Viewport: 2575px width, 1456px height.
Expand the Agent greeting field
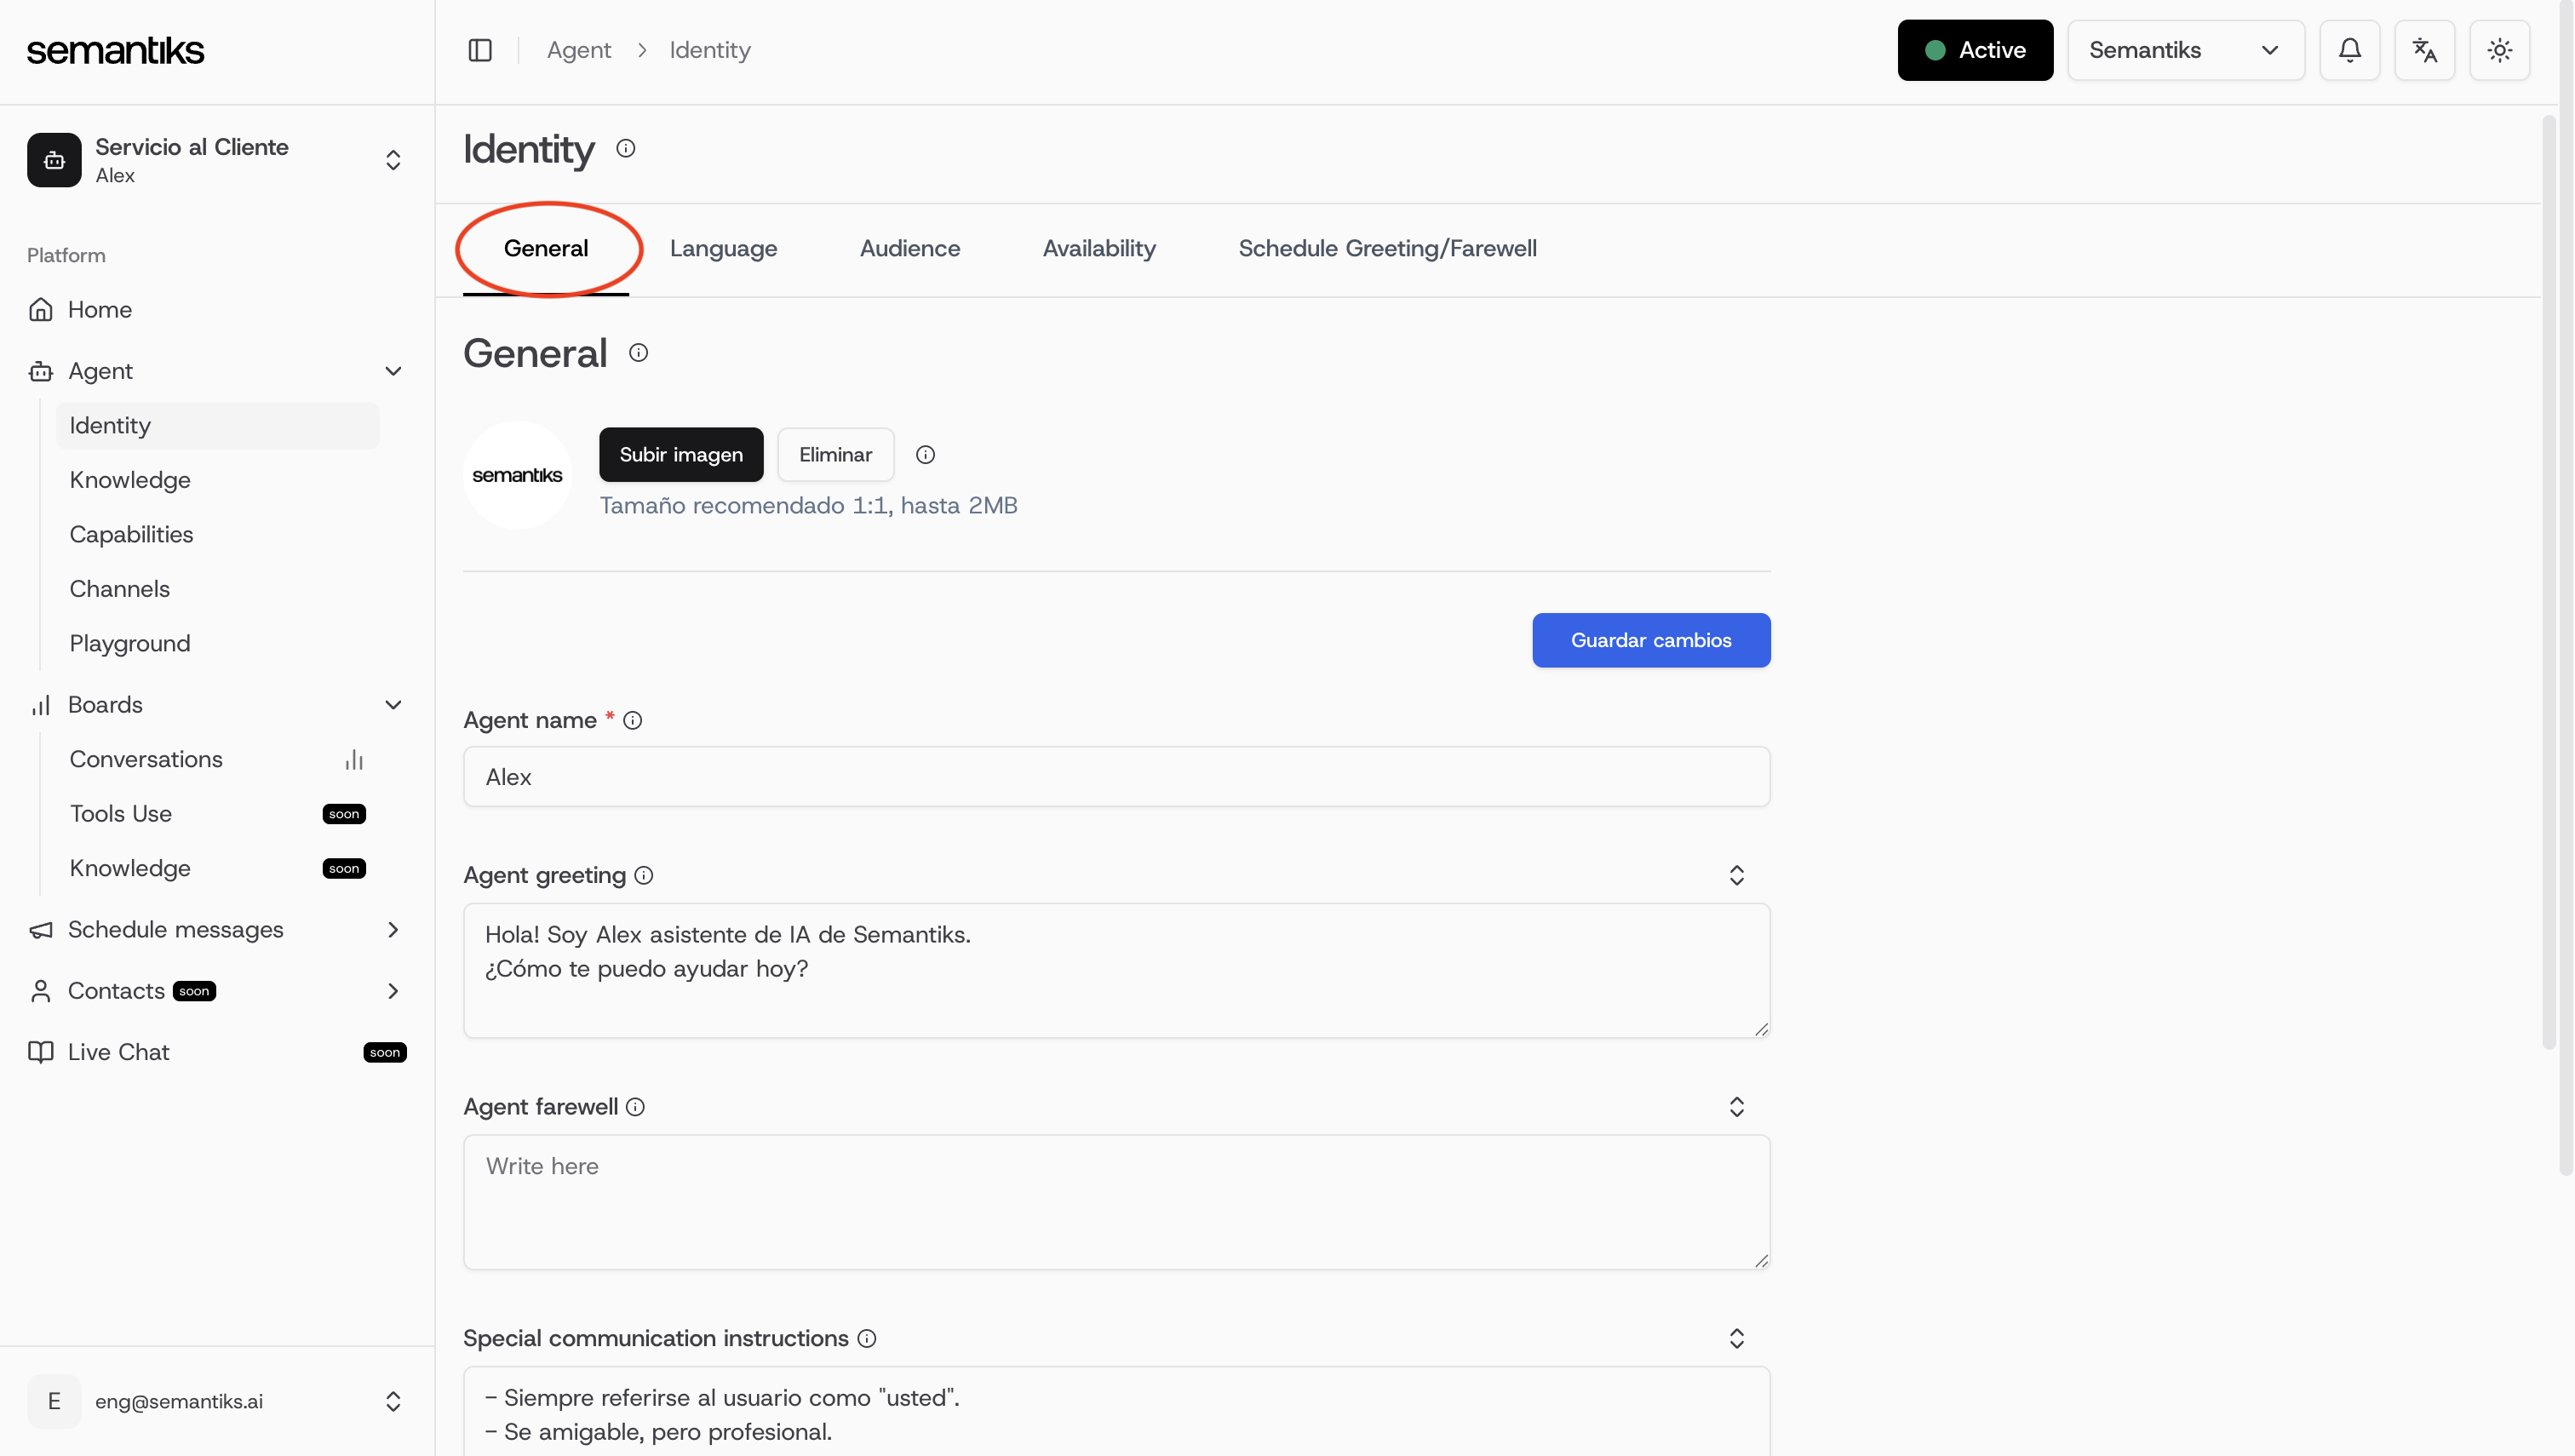tap(1736, 875)
